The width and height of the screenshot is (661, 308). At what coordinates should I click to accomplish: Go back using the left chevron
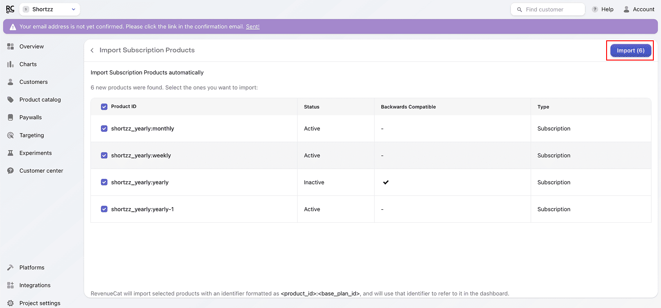[x=92, y=50]
